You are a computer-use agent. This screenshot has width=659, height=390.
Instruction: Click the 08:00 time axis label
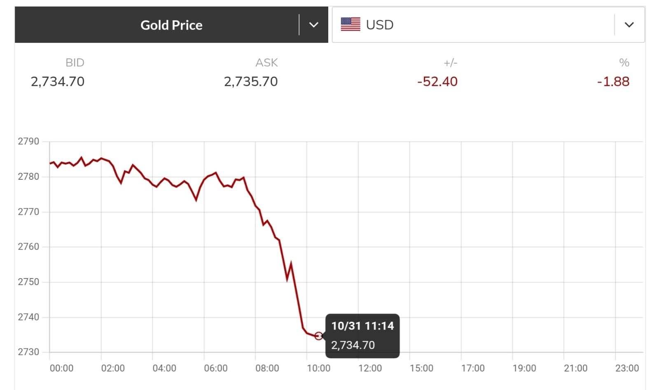click(x=267, y=368)
